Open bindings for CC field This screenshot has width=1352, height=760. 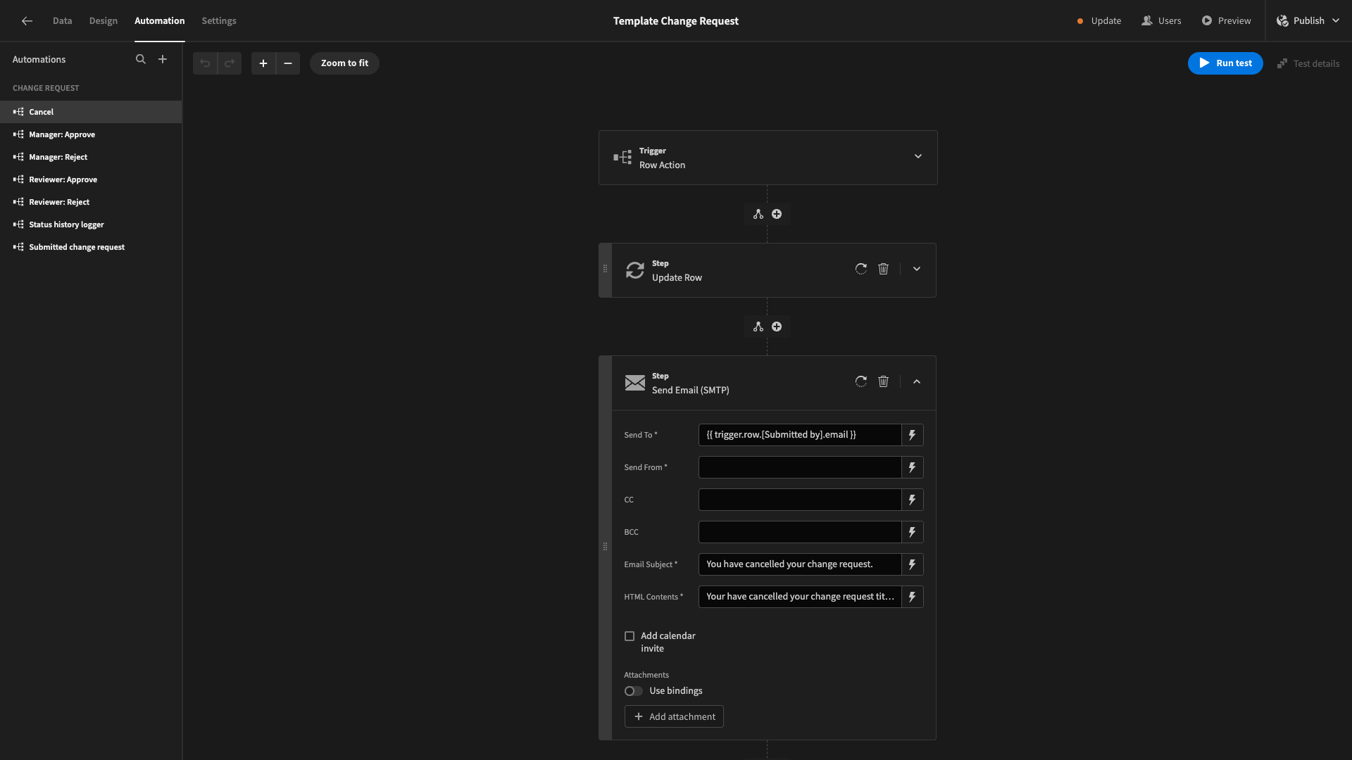(913, 500)
